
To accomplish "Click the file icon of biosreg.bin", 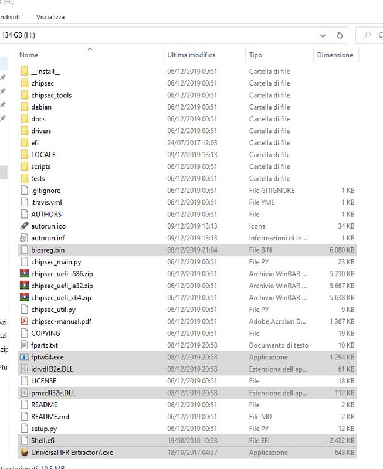I will [x=24, y=250].
